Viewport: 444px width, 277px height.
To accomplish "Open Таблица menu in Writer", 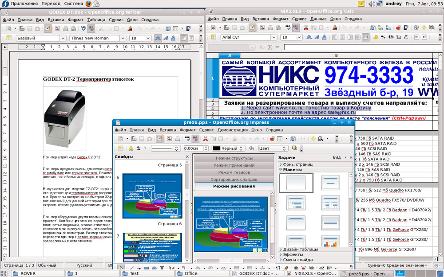I will [96, 20].
